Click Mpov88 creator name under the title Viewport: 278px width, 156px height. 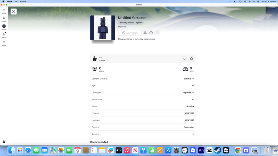click(x=122, y=27)
